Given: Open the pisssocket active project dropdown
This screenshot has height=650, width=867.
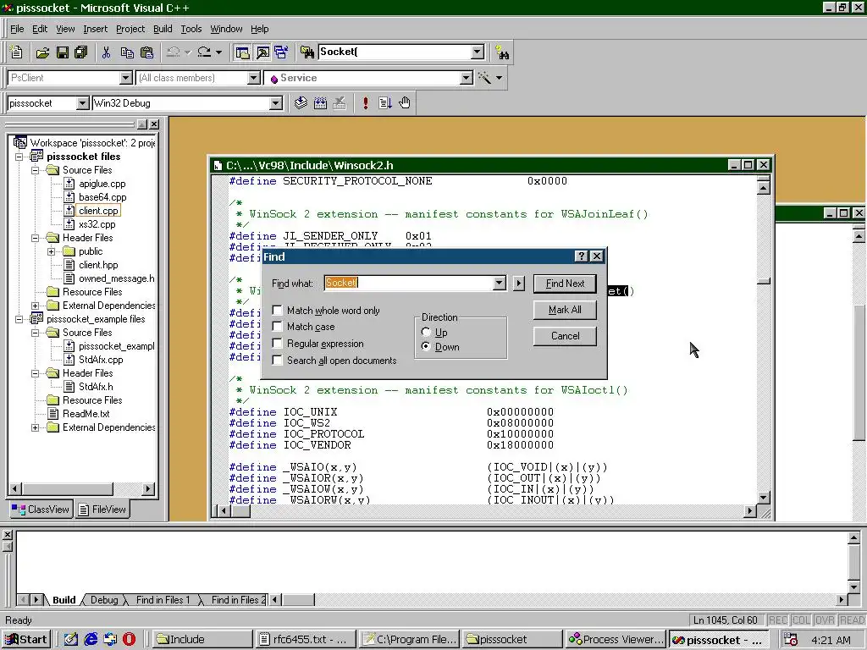Looking at the screenshot, I should coord(82,102).
